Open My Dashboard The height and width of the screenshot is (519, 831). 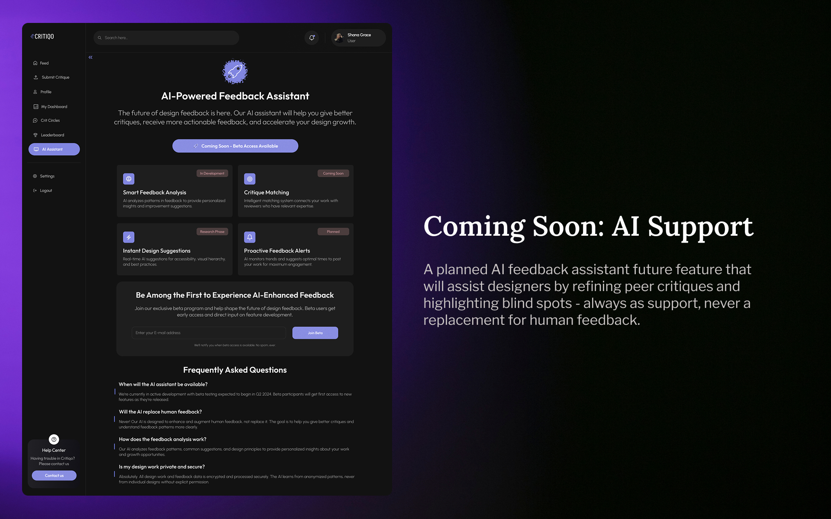click(54, 106)
